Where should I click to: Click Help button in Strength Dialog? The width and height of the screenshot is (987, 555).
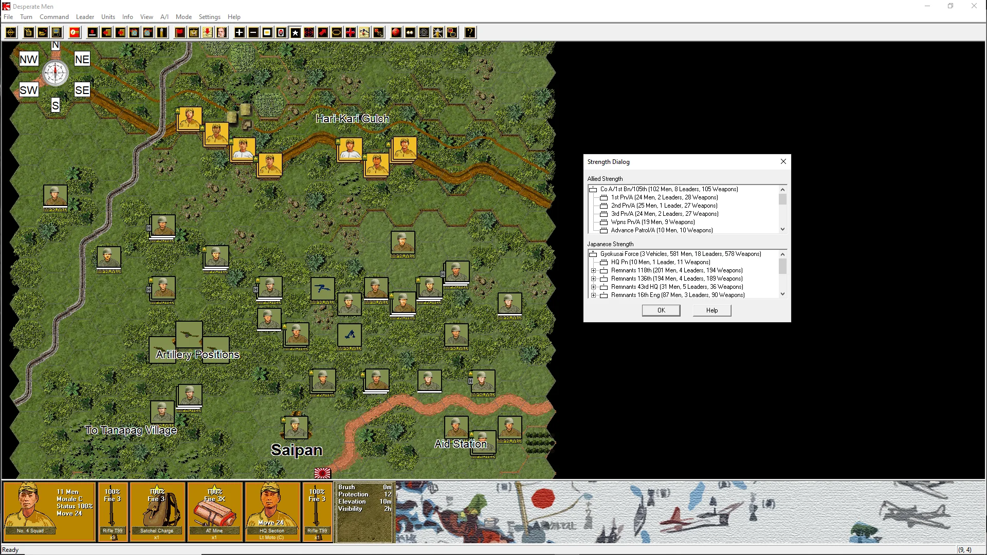(712, 310)
